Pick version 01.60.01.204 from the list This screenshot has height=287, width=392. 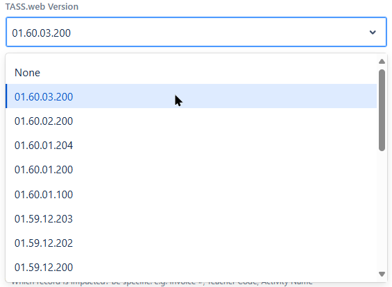pyautogui.click(x=191, y=146)
